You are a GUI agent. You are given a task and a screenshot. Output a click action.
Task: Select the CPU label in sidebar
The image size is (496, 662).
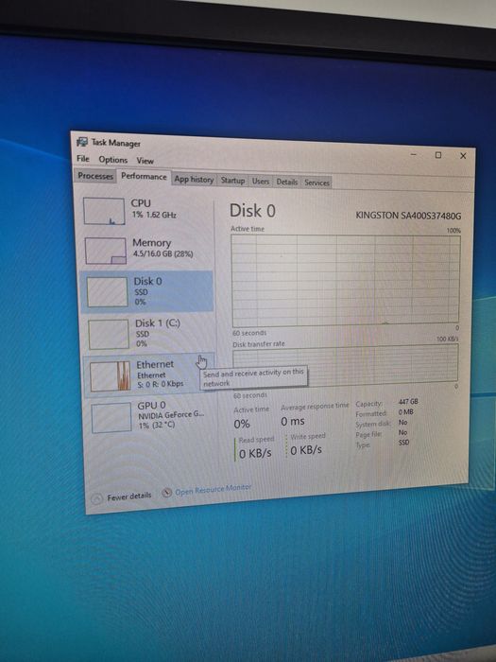coord(141,203)
